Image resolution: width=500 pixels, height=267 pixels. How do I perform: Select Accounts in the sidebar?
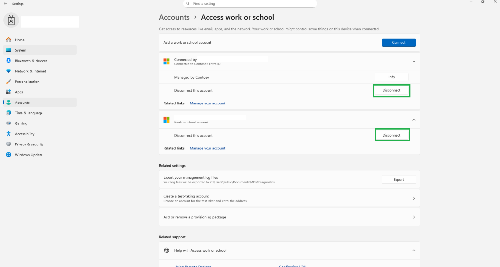40,103
